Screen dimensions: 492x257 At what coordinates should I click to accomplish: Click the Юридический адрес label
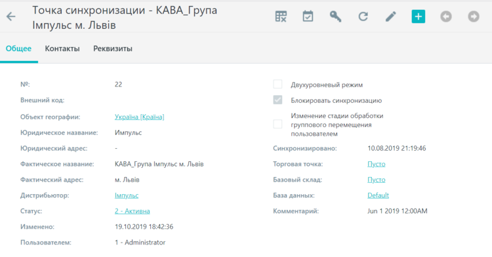click(x=54, y=148)
